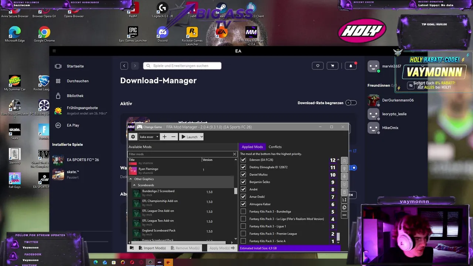Open Epic Games Launcher desktop shortcut

pyautogui.click(x=133, y=34)
